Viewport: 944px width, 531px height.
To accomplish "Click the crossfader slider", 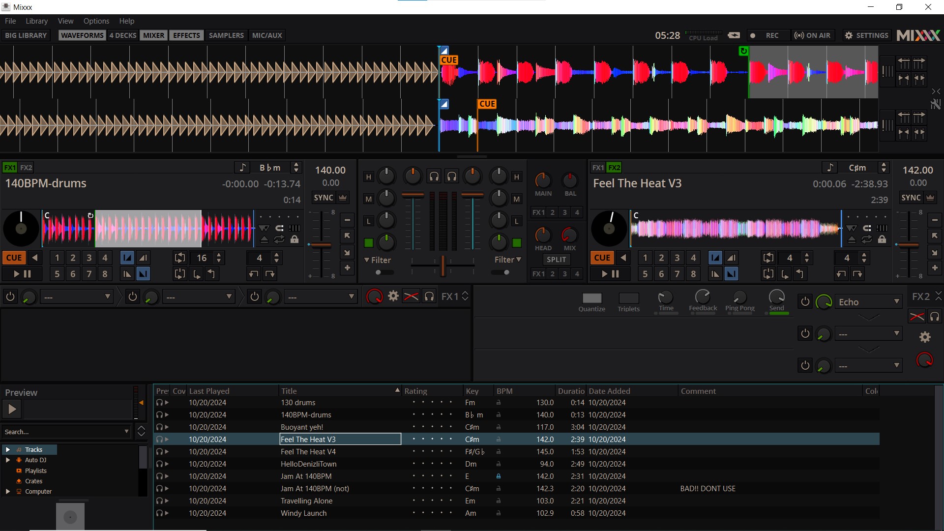I will pyautogui.click(x=442, y=265).
